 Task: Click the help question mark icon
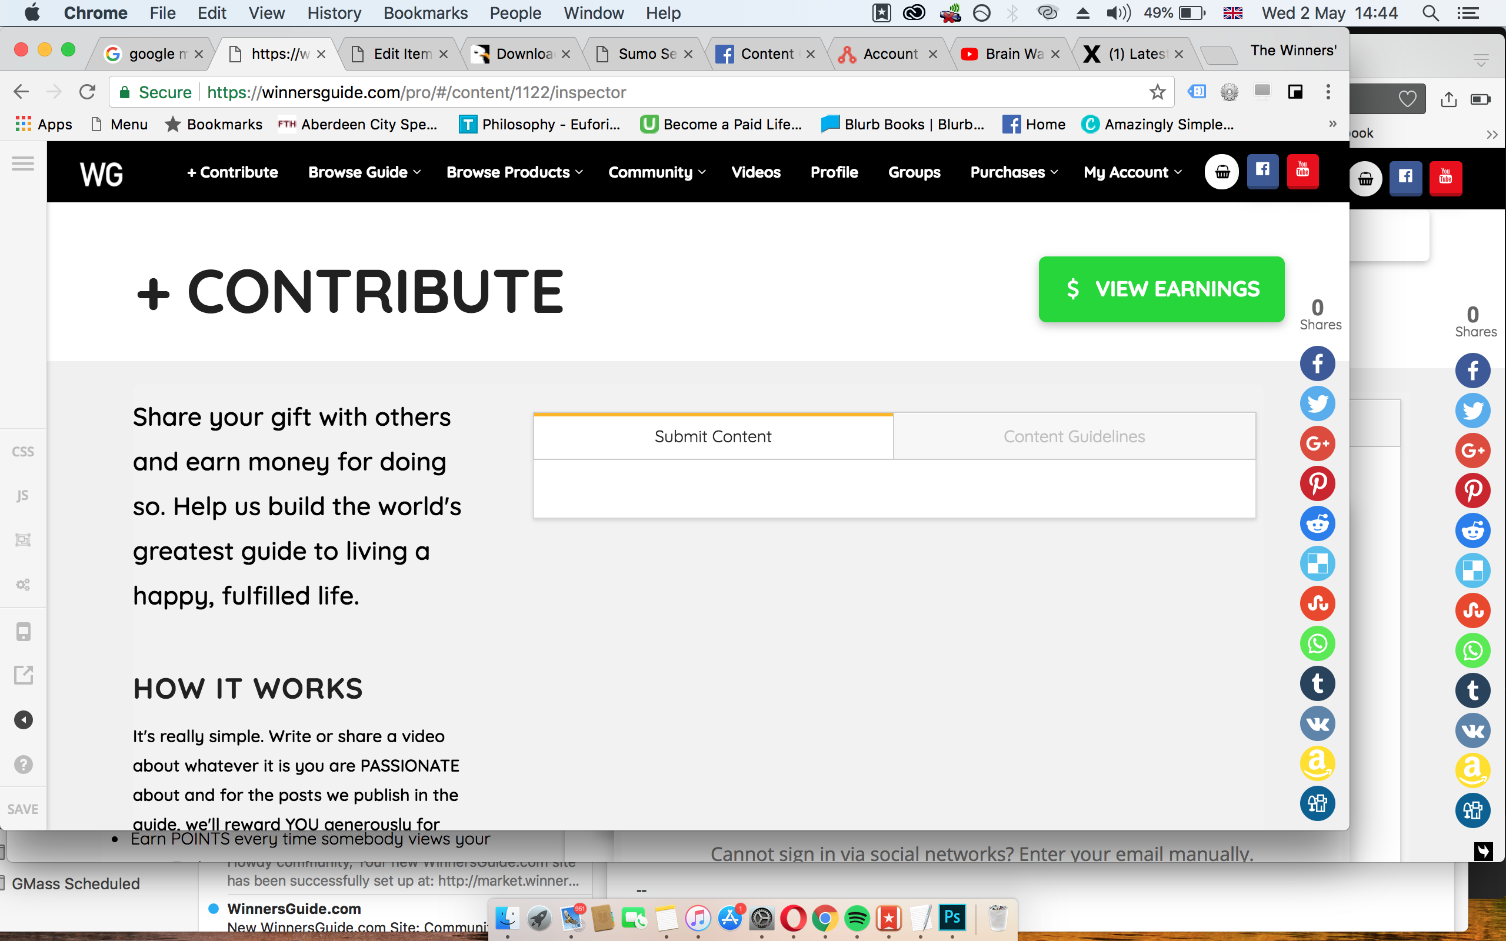(x=23, y=764)
